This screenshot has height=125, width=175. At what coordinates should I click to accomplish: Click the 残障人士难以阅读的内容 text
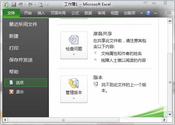pos(123,60)
